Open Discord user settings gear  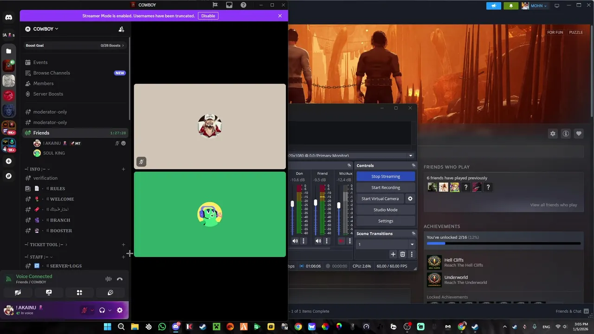(120, 310)
